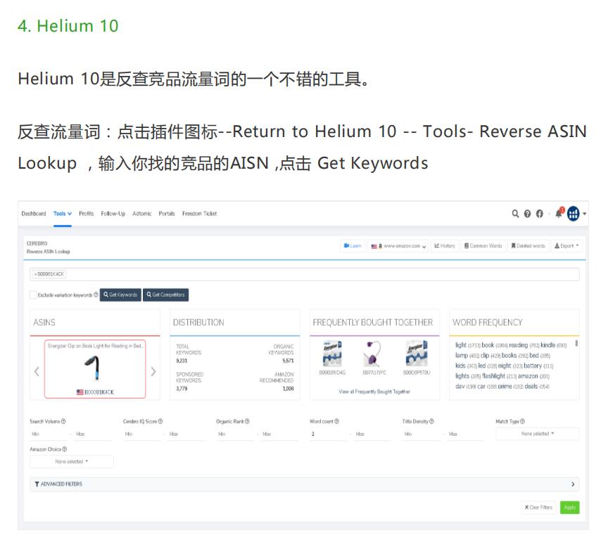Image resolution: width=608 pixels, height=549 pixels.
Task: Click the Learn video button
Action: pyautogui.click(x=353, y=246)
